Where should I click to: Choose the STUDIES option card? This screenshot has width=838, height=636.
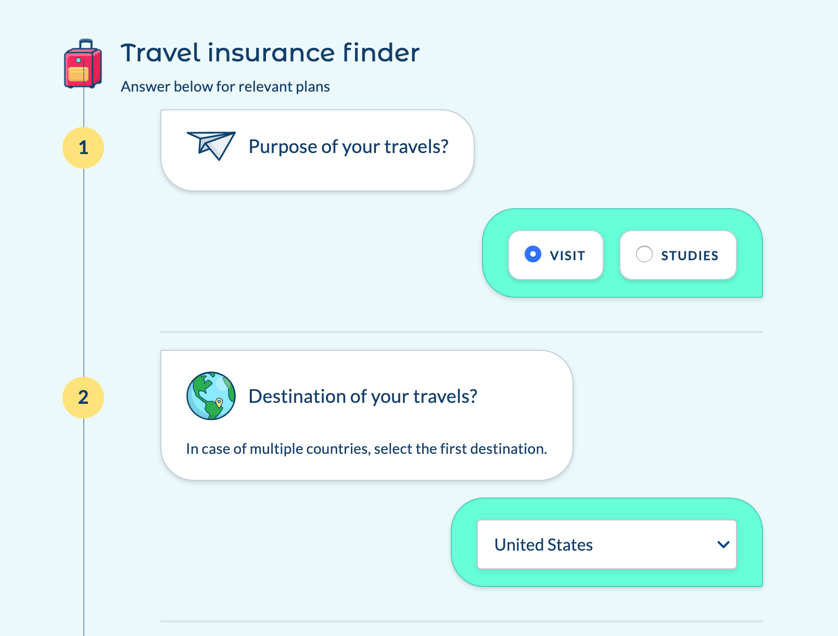678,255
